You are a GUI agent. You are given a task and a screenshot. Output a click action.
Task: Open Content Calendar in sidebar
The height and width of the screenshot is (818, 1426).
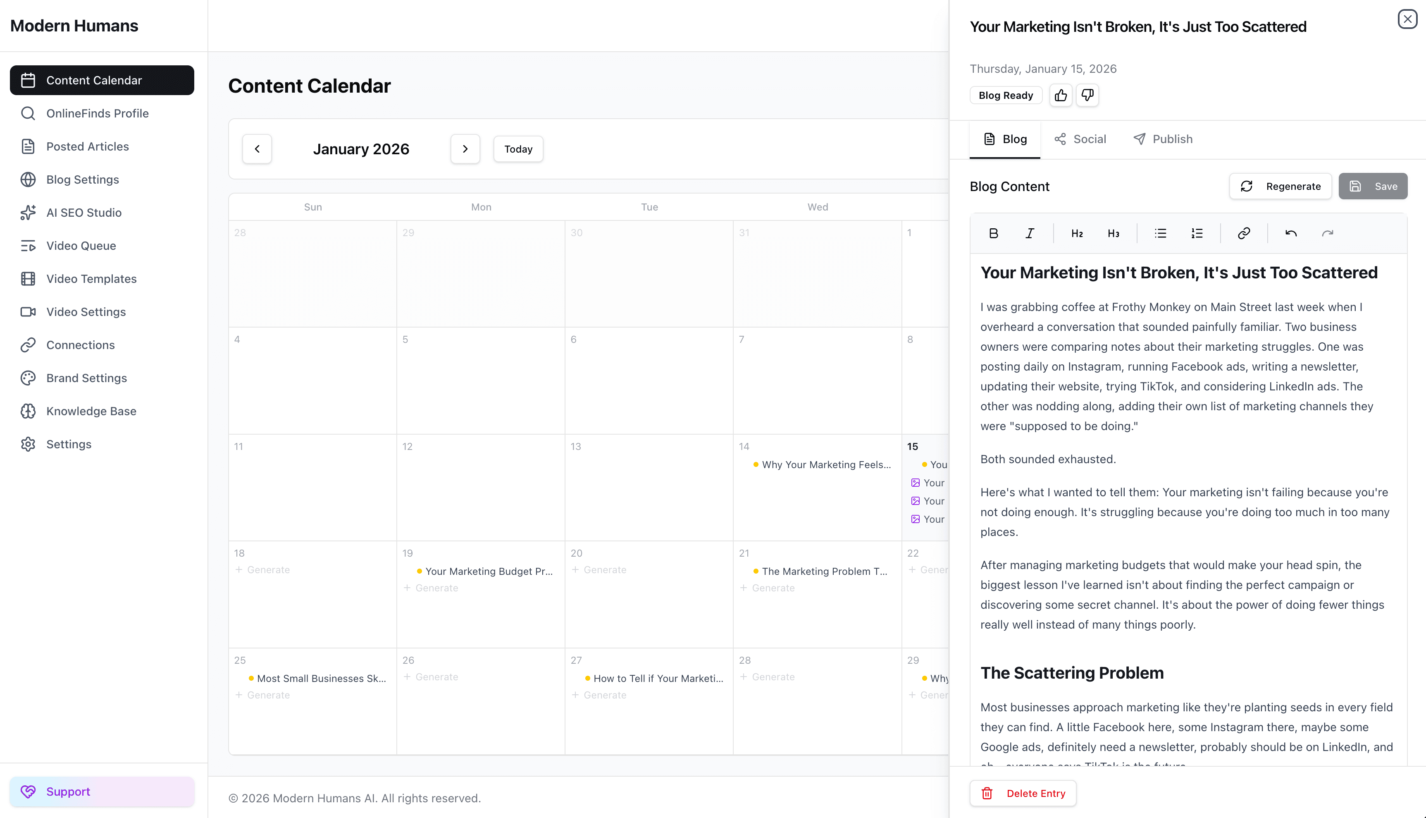[102, 80]
